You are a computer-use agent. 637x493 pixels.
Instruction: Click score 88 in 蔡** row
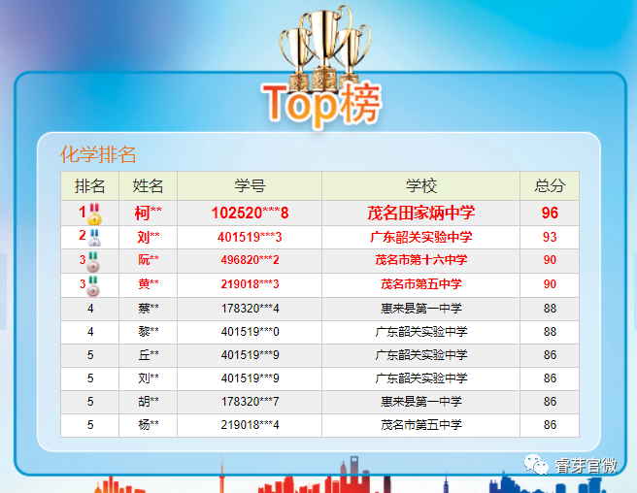click(550, 309)
